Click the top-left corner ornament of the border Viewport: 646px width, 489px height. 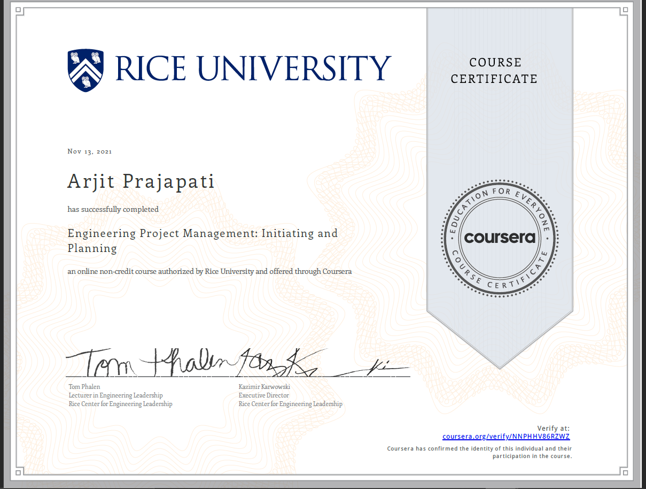click(19, 11)
